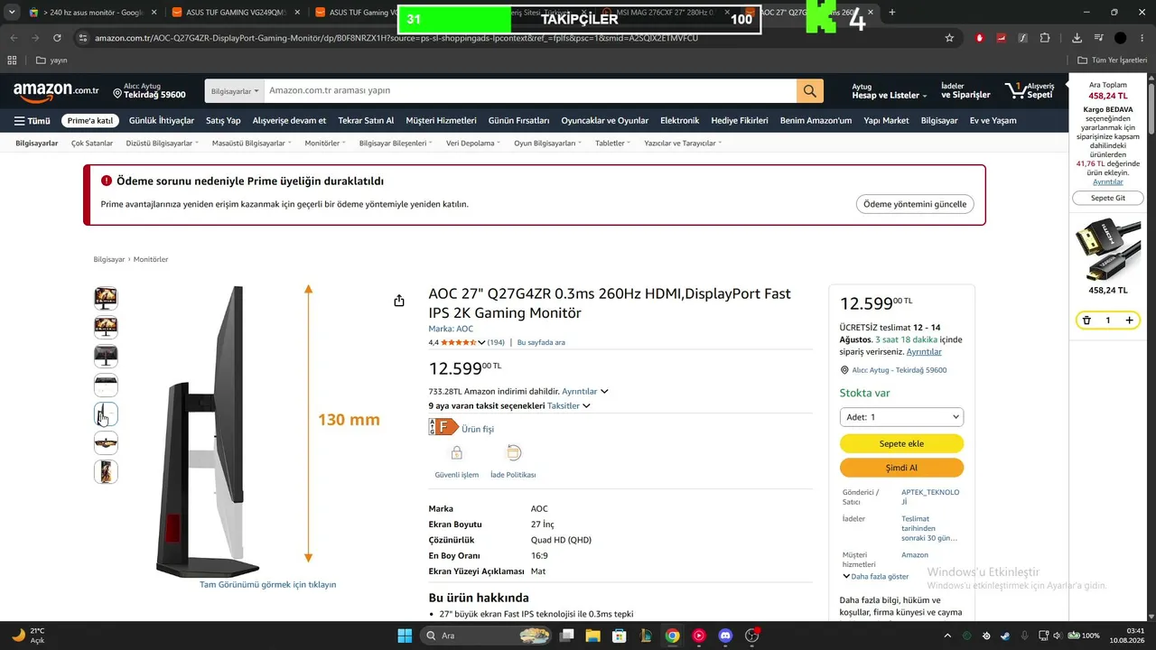
Task: Switch to the 240 hz asus monitör tab
Action: point(92,12)
